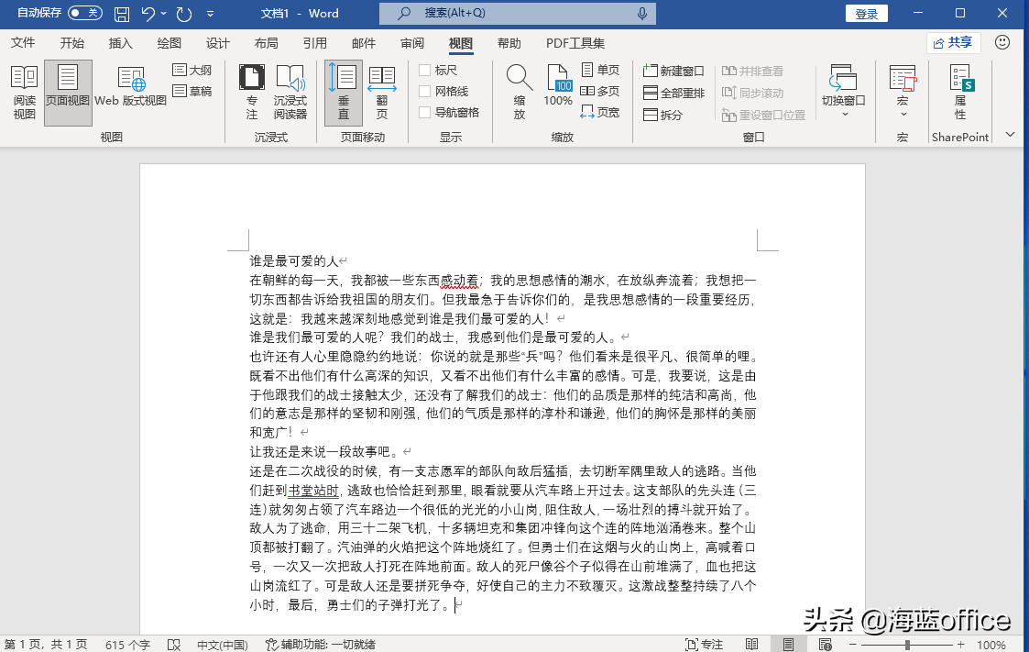Select Side to Side (翻页) page movement
The width and height of the screenshot is (1029, 652).
click(x=381, y=93)
